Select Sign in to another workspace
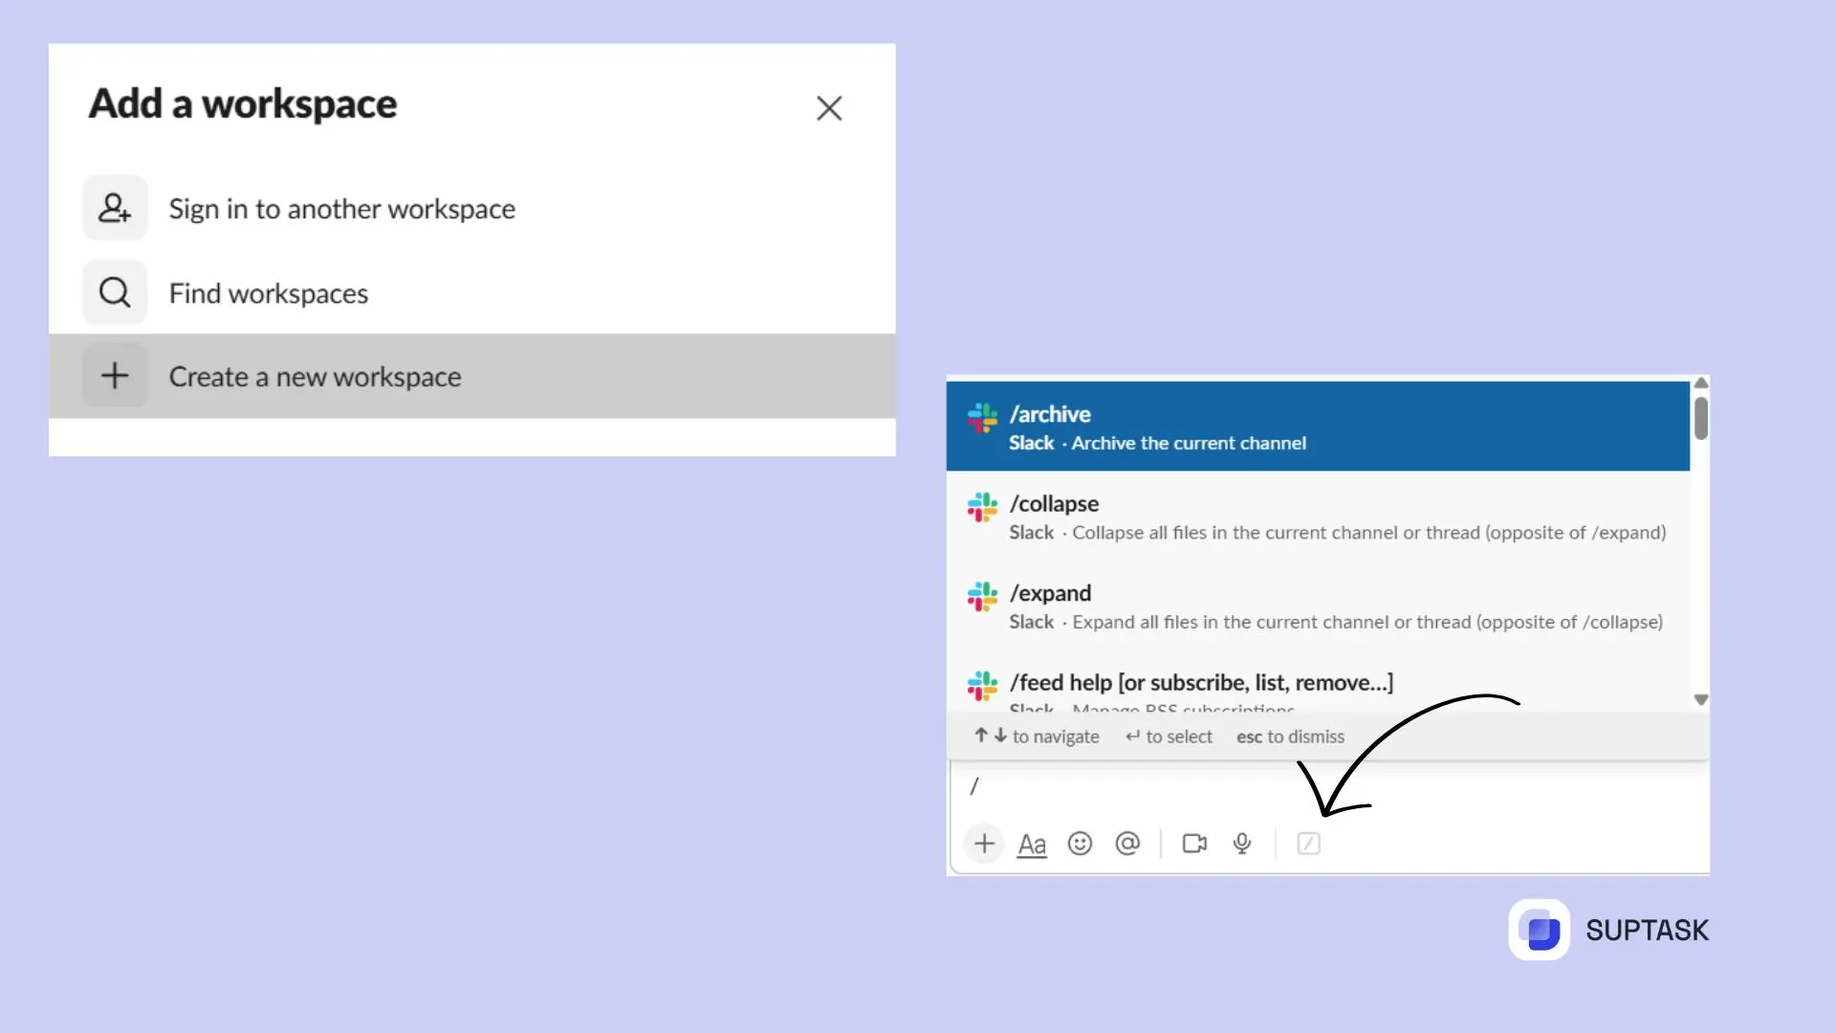 coord(472,209)
